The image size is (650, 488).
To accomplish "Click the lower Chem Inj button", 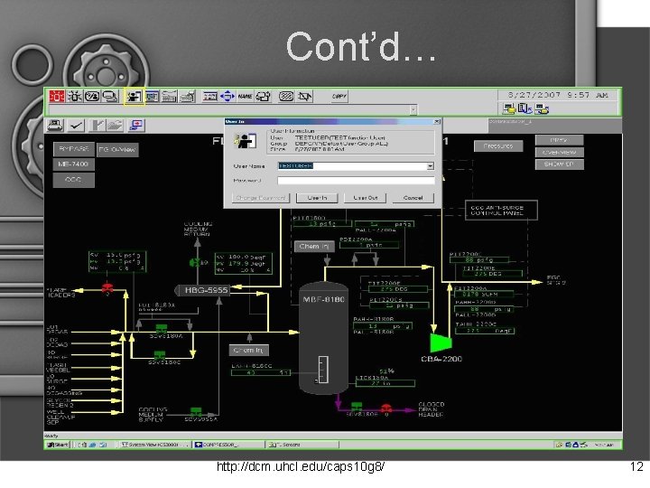I will pos(249,351).
